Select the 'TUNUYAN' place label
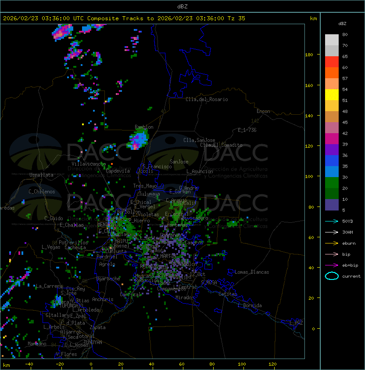365x370 pixels. pos(93,342)
